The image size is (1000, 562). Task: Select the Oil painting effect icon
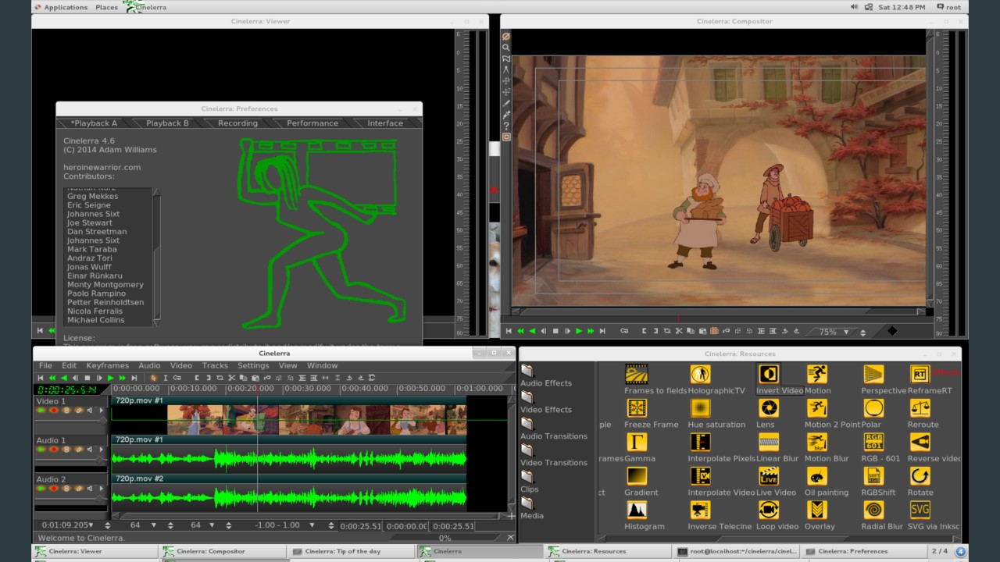tap(816, 475)
